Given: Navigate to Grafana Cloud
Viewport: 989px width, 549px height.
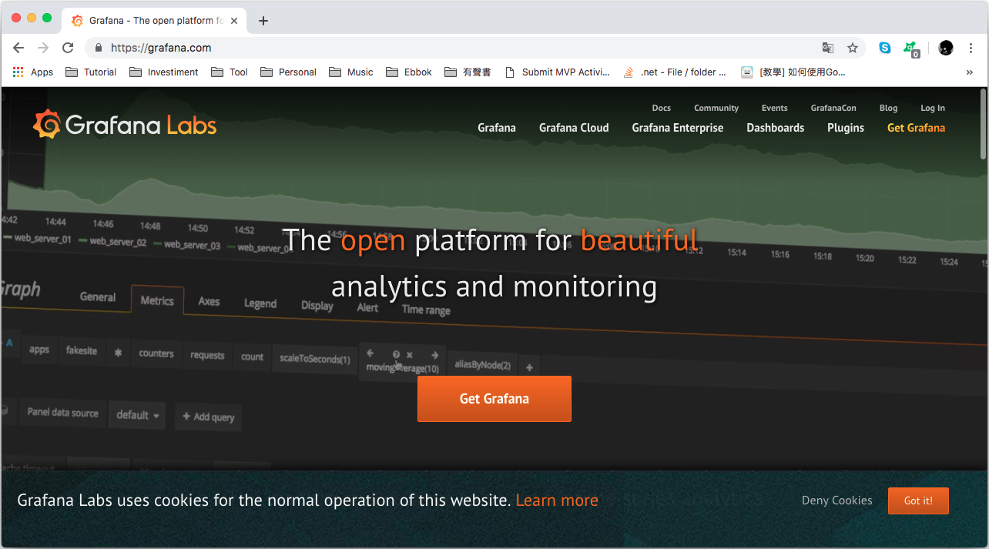Looking at the screenshot, I should point(574,128).
